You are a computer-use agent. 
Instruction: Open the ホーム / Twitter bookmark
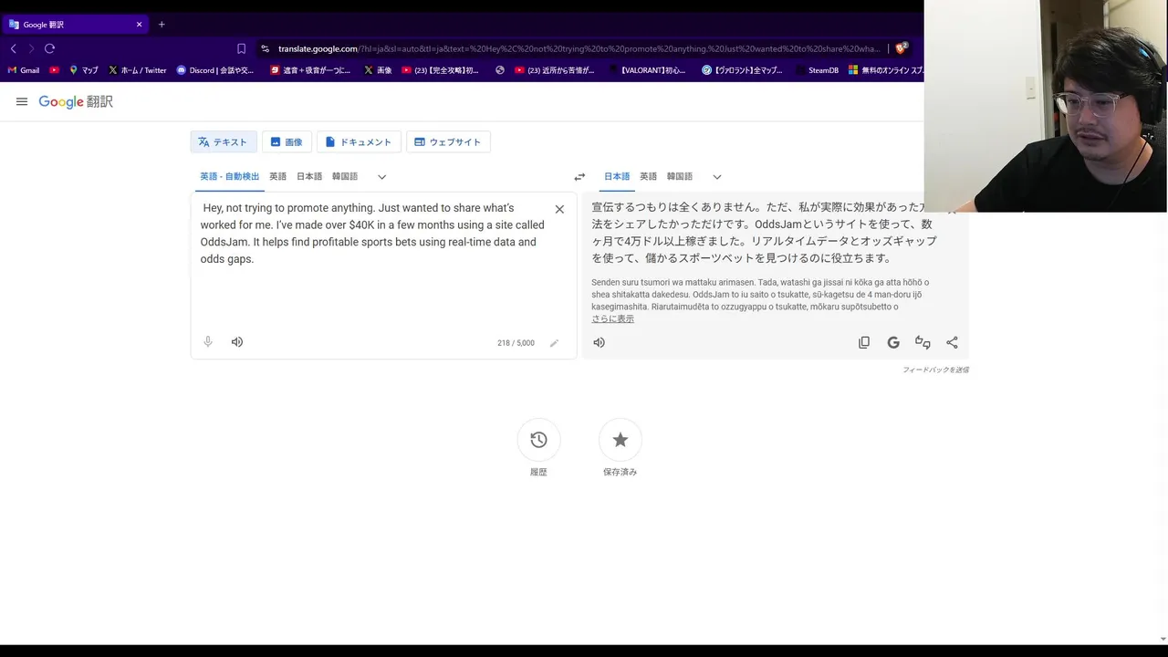click(x=138, y=70)
